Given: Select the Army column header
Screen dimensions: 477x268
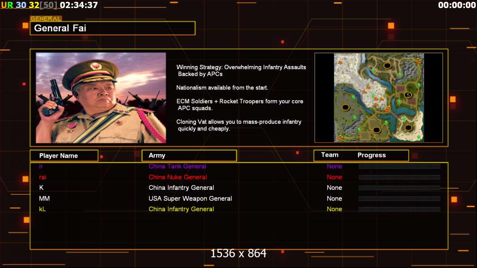Looking at the screenshot, I should (x=189, y=155).
